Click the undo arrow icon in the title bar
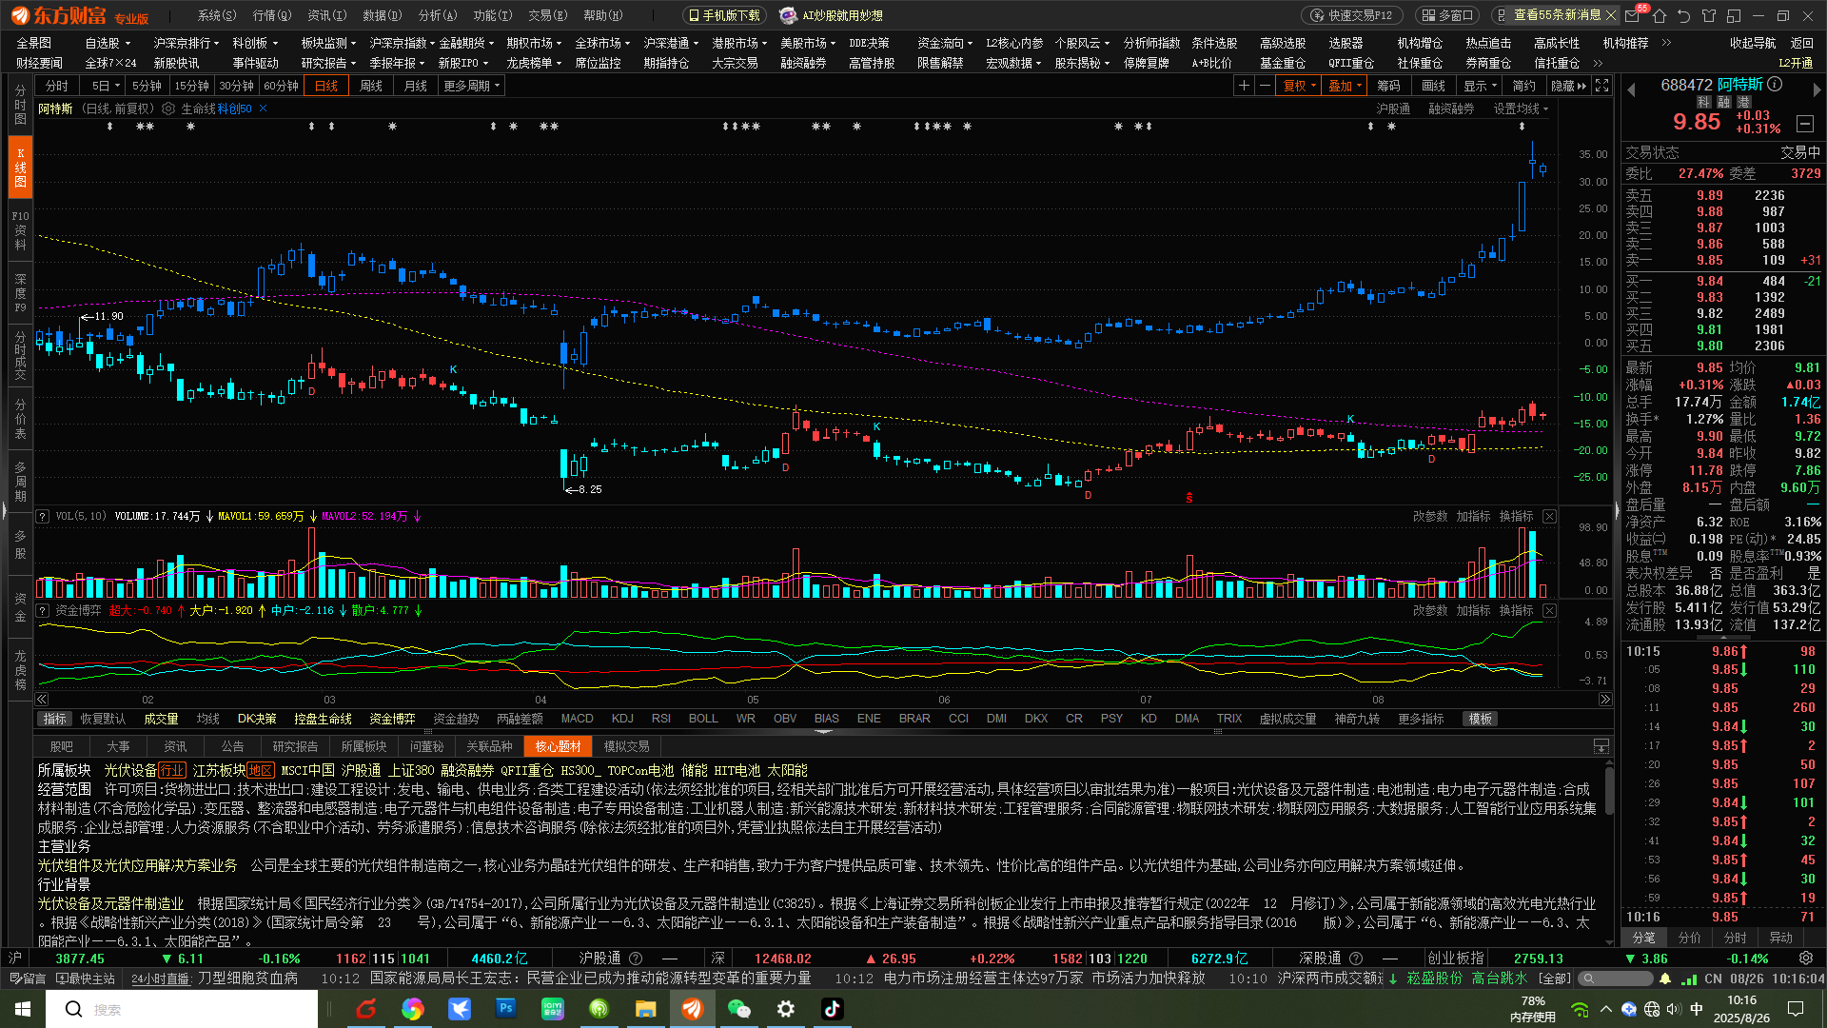This screenshot has width=1827, height=1028. (1683, 15)
